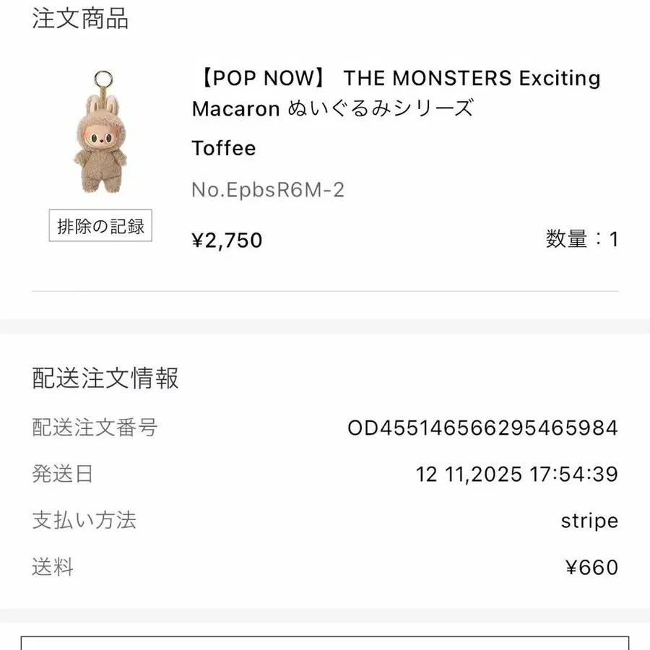Select order number OD455146566295465984

point(482,428)
